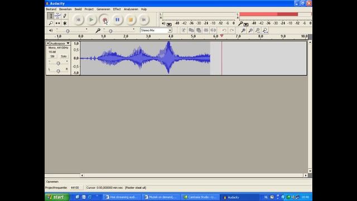This screenshot has height=201, width=357.
Task: Click the Trim outside selection icon
Action: (x=206, y=30)
